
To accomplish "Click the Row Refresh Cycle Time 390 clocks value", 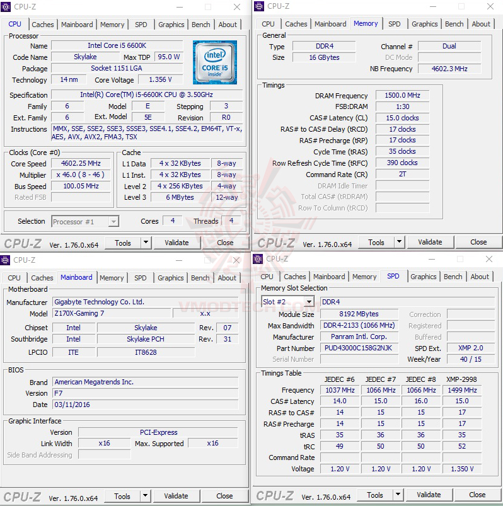I will click(402, 163).
